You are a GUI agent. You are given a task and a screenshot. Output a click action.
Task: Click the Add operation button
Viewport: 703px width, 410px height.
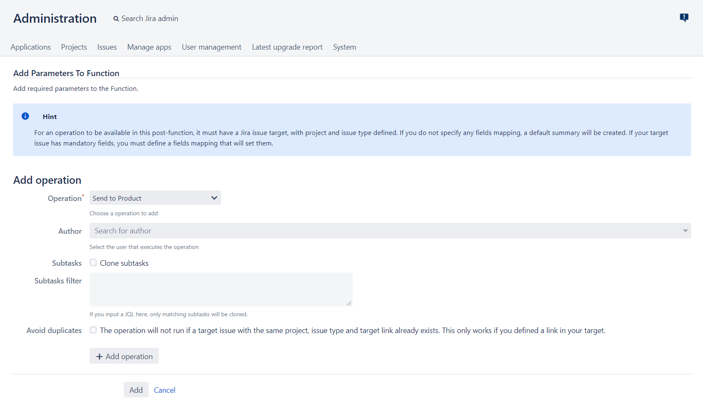[124, 356]
